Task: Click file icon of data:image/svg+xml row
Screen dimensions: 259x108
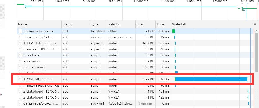Action: click(x=20, y=103)
